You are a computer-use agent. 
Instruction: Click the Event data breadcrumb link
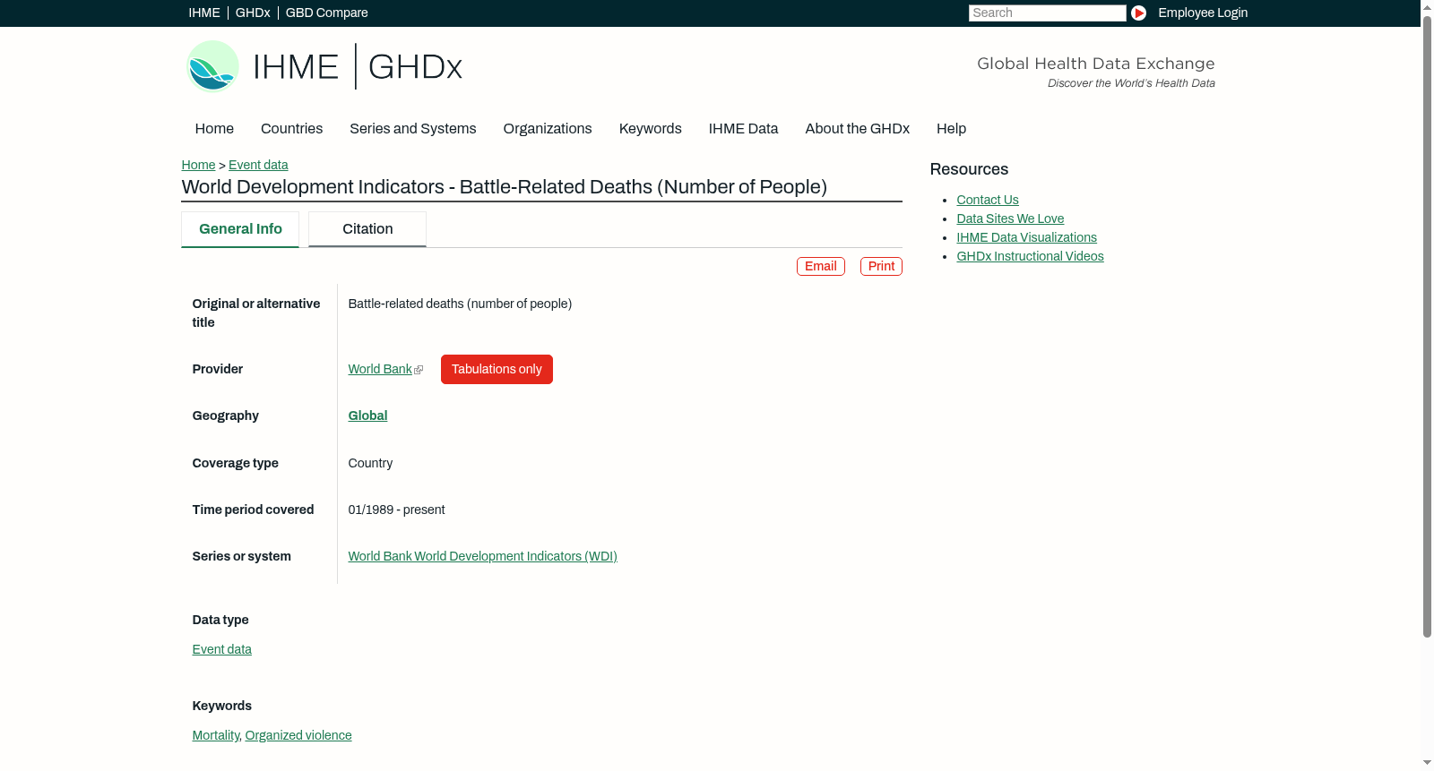[258, 165]
